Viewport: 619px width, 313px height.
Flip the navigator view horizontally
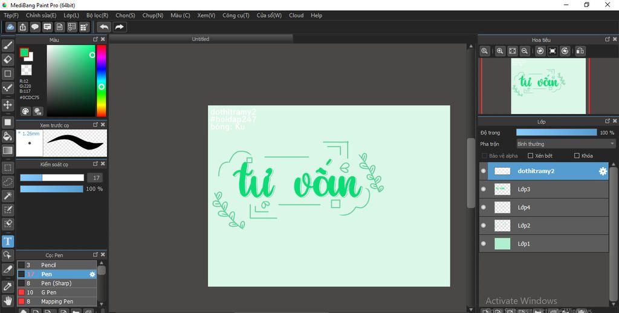pos(580,51)
